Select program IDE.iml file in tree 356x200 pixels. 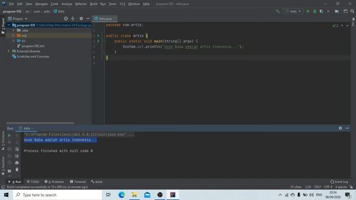(x=31, y=46)
